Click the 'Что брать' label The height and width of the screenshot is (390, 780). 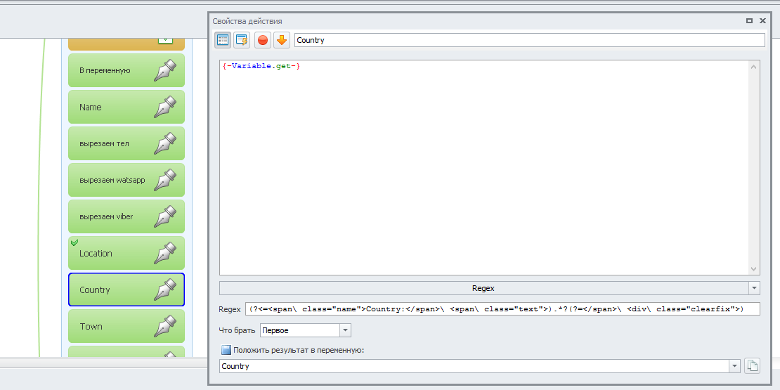[x=238, y=330]
